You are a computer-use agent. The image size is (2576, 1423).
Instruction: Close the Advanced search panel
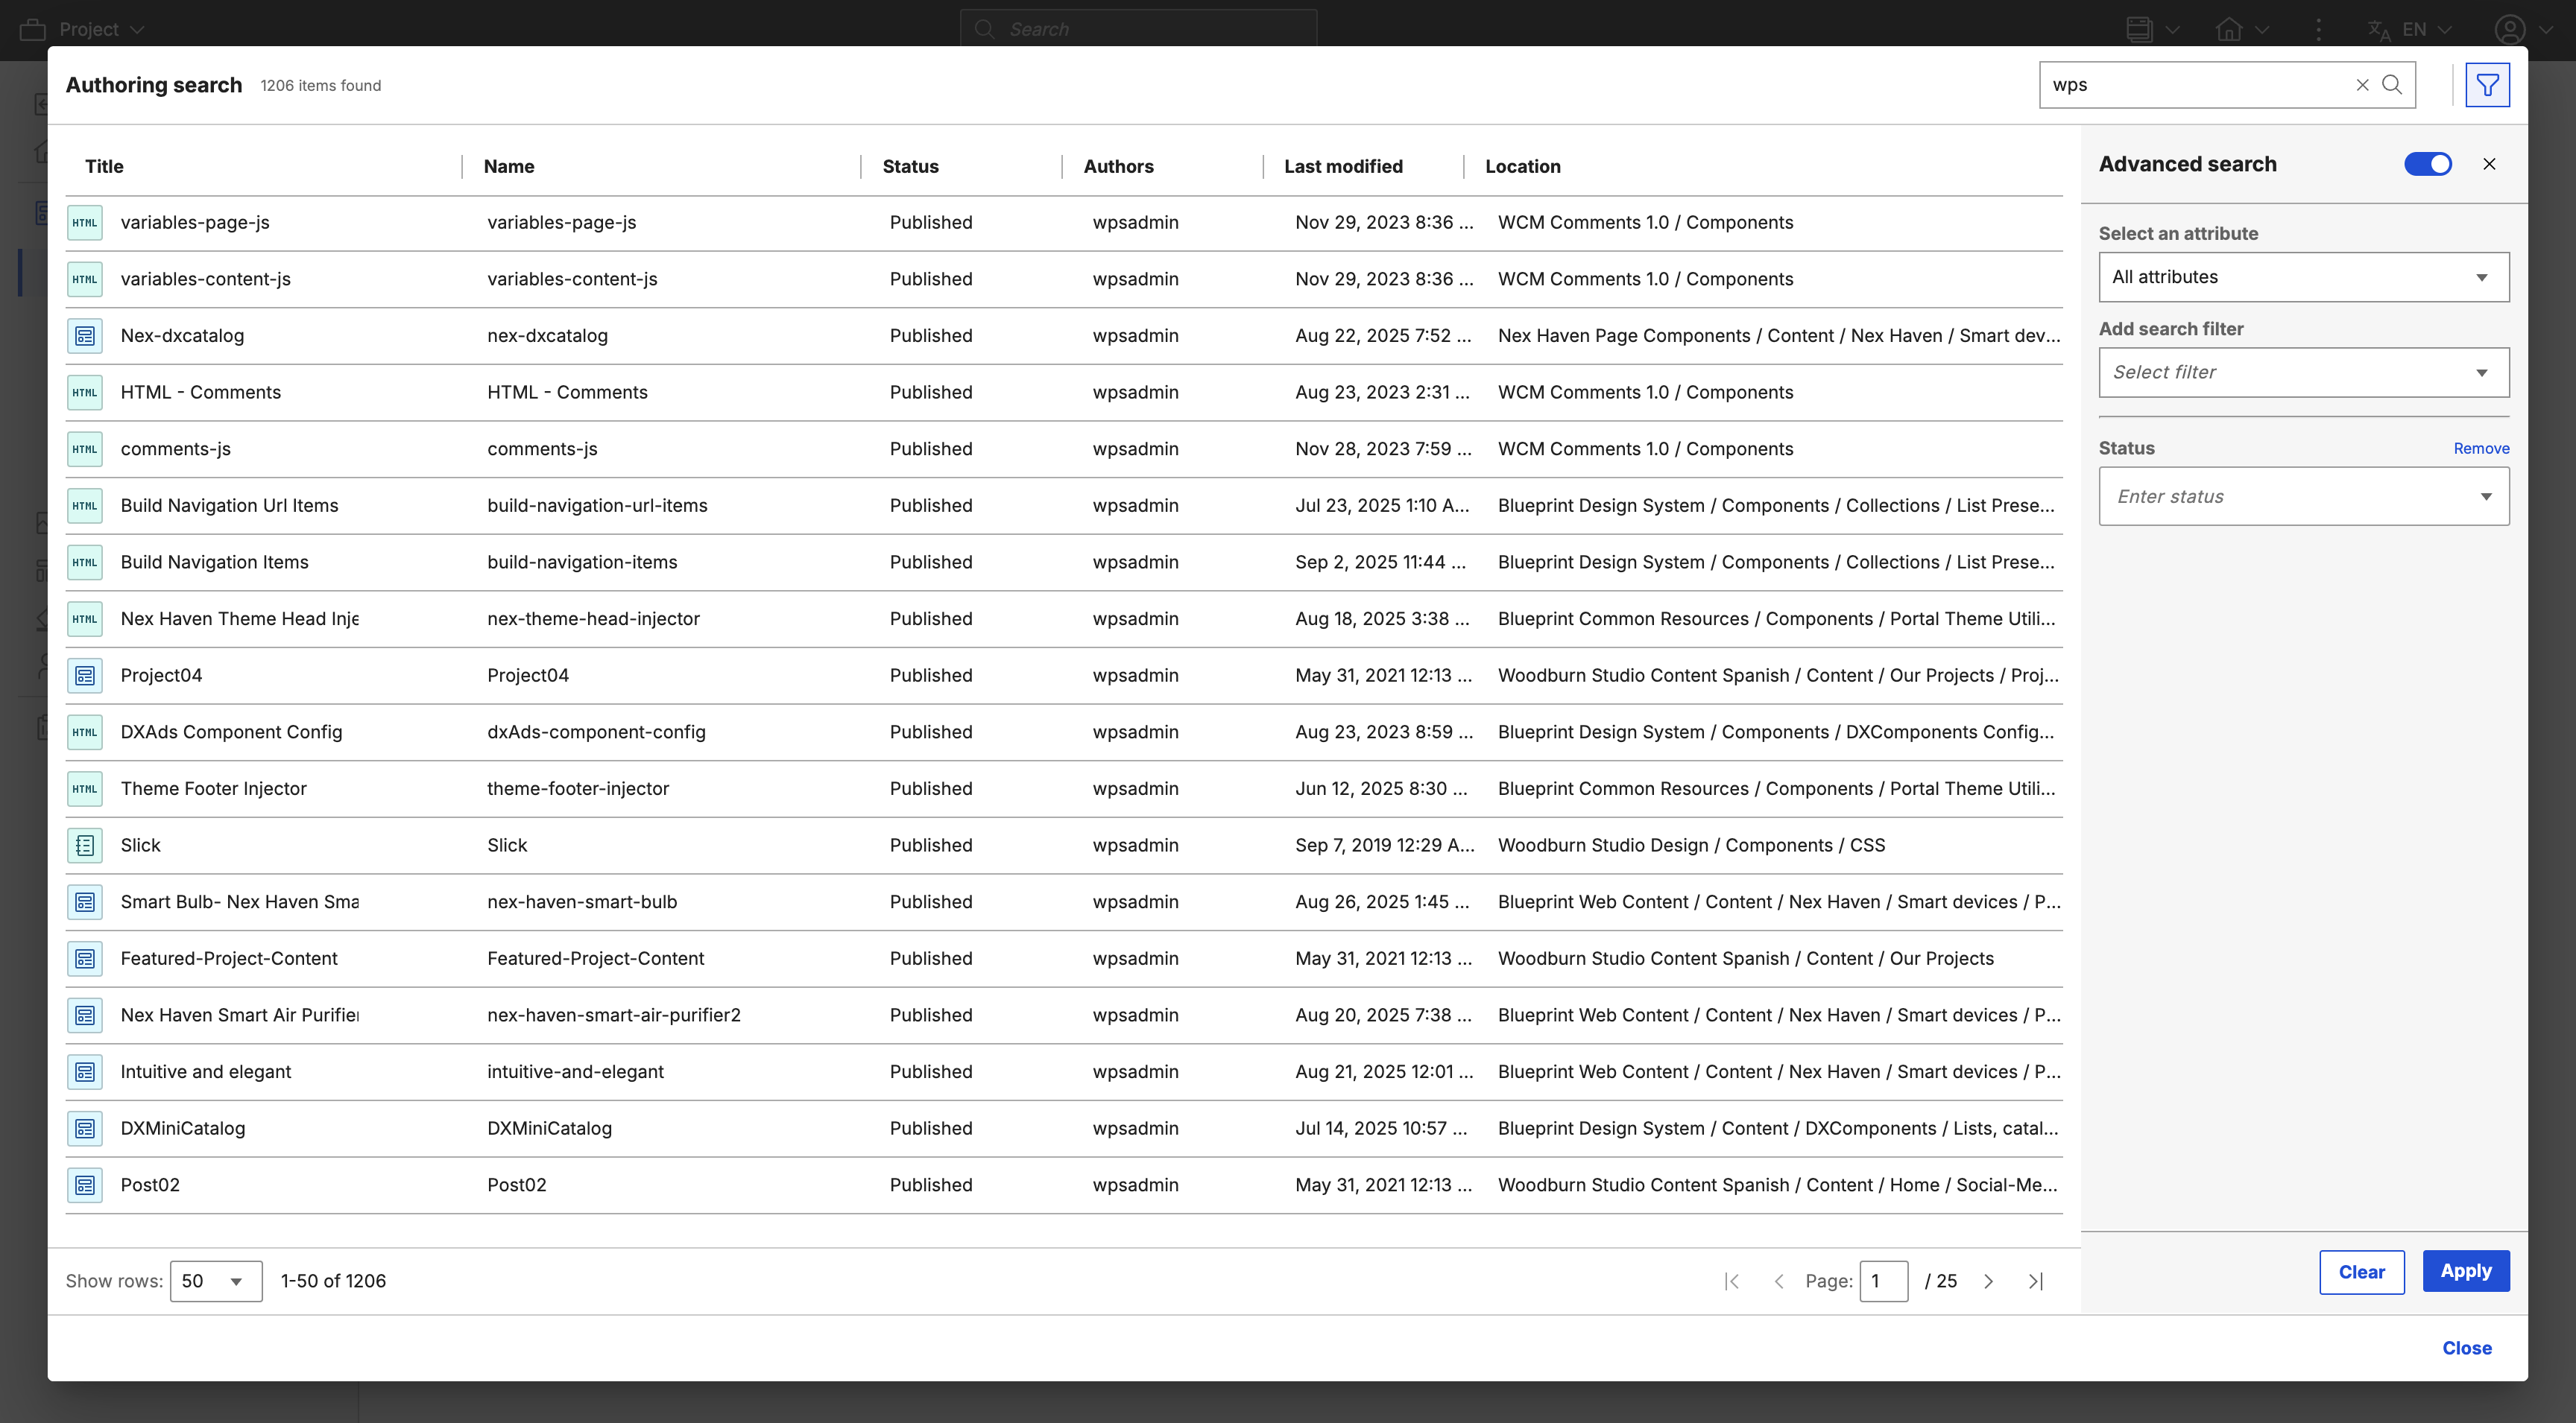pyautogui.click(x=2489, y=164)
